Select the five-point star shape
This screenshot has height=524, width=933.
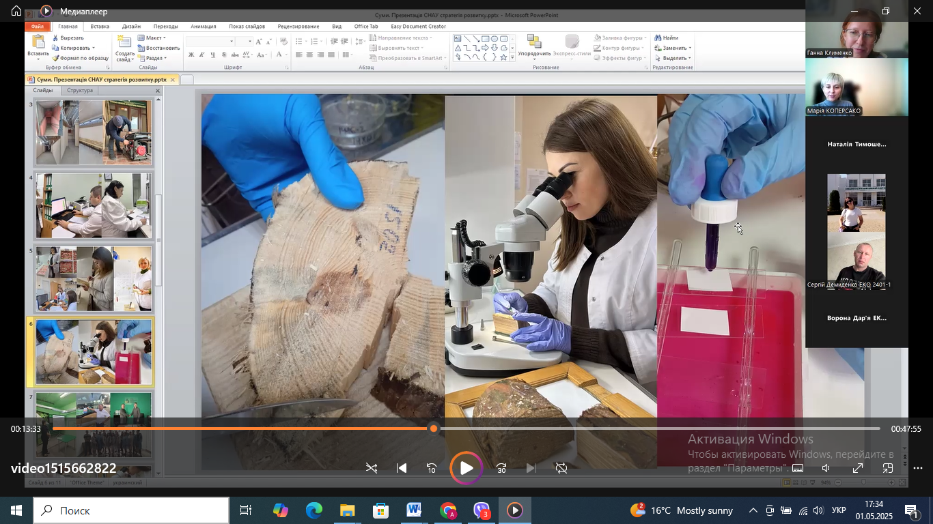(503, 57)
